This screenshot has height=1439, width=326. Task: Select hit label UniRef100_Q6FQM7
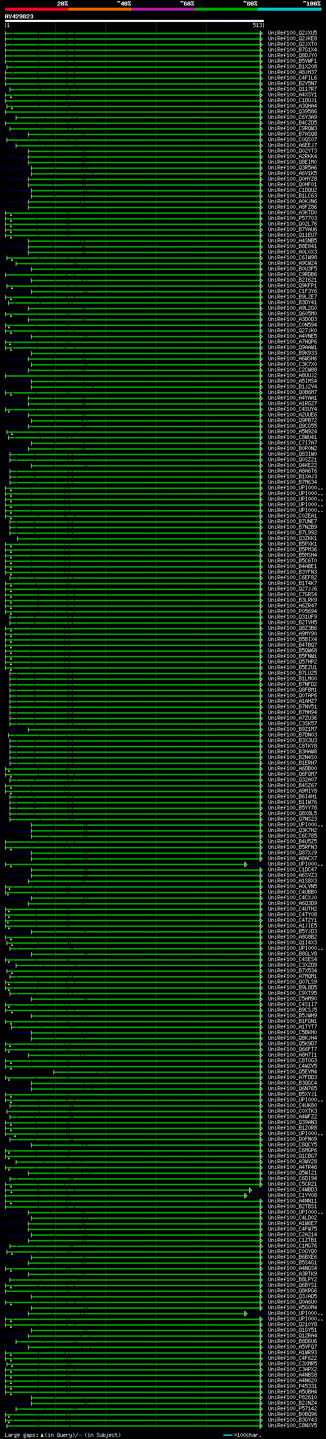(x=292, y=774)
